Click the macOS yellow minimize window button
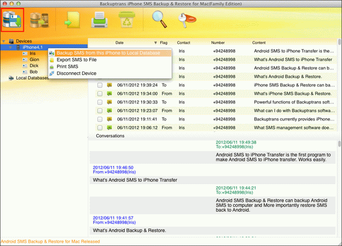Image resolution: width=342 pixels, height=246 pixels. tap(12, 4)
